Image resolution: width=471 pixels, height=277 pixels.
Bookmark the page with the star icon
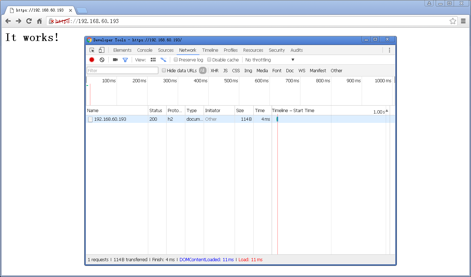(x=453, y=21)
